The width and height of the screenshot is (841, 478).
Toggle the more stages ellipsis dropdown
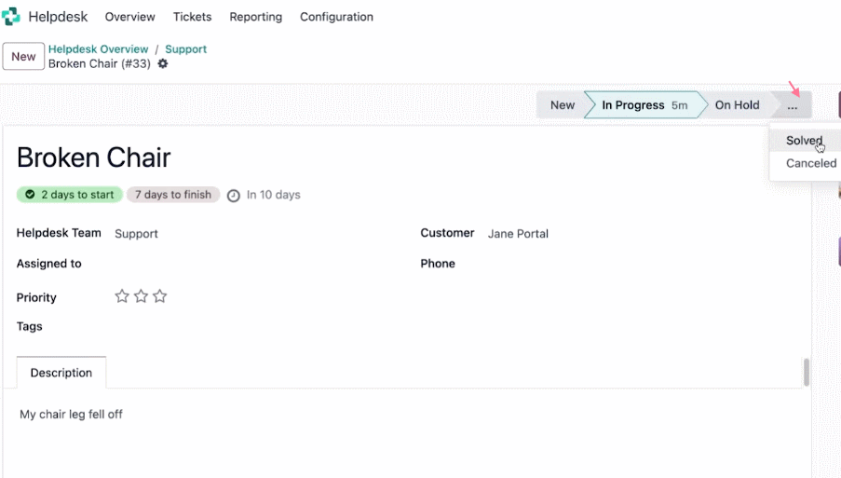click(x=793, y=105)
